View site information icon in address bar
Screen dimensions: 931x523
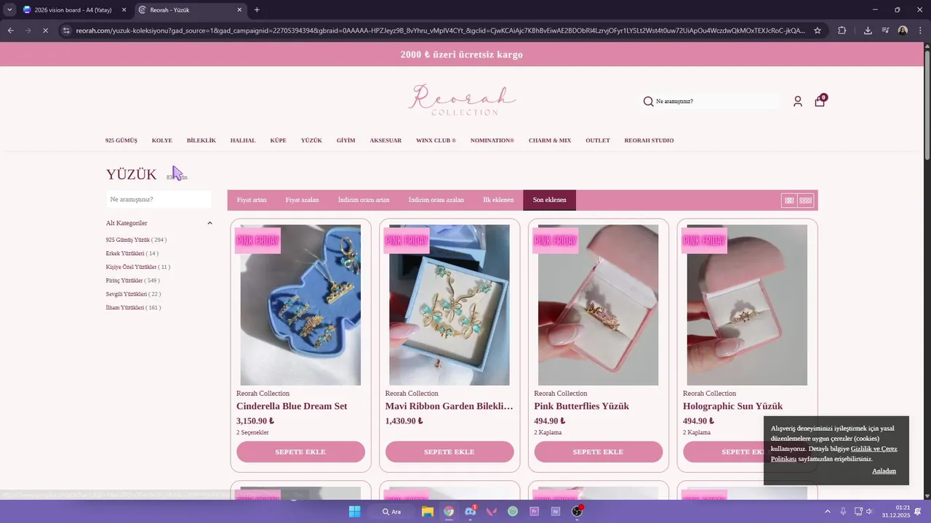[66, 31]
